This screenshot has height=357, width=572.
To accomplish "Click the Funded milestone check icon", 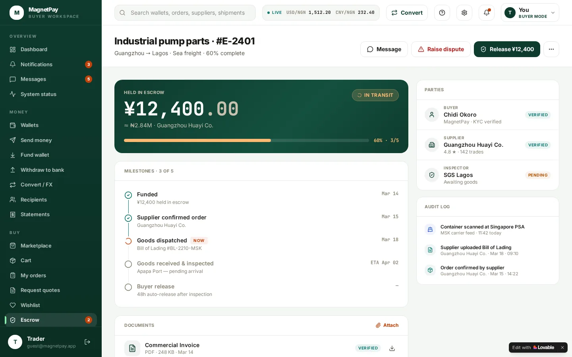I will 128,195.
